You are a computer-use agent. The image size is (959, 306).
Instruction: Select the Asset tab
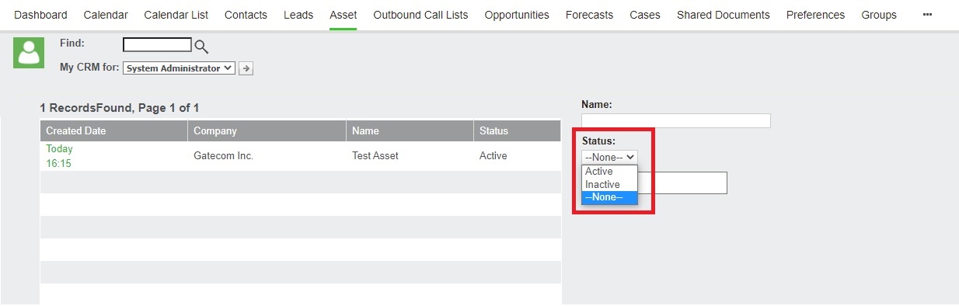click(x=343, y=15)
